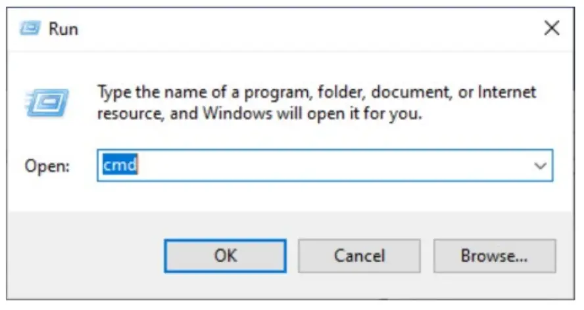Click the "Run" title text
584x310 pixels.
point(64,29)
